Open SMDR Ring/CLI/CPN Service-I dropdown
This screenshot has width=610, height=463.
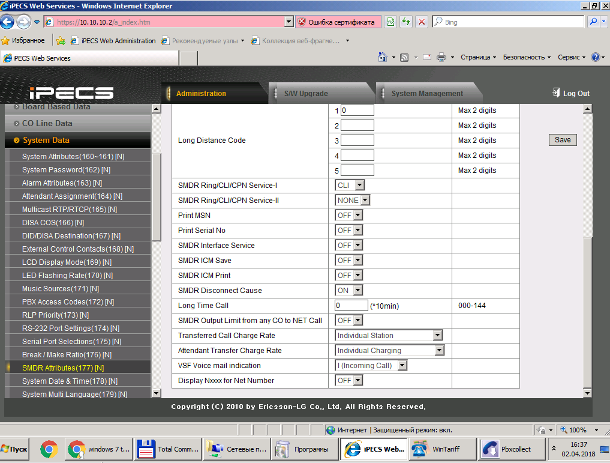(350, 186)
